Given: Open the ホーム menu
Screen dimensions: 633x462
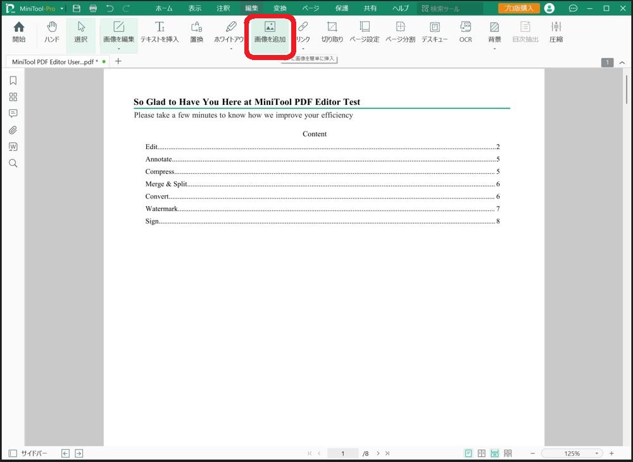Looking at the screenshot, I should pyautogui.click(x=164, y=8).
